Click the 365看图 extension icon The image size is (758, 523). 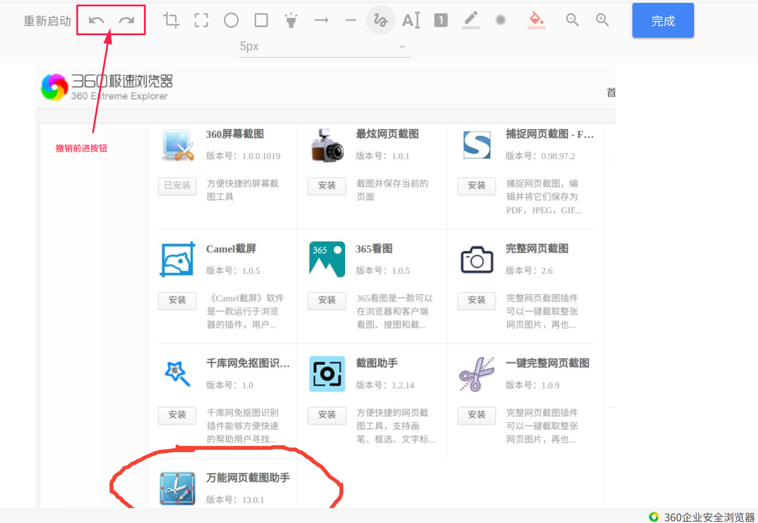[x=327, y=259]
